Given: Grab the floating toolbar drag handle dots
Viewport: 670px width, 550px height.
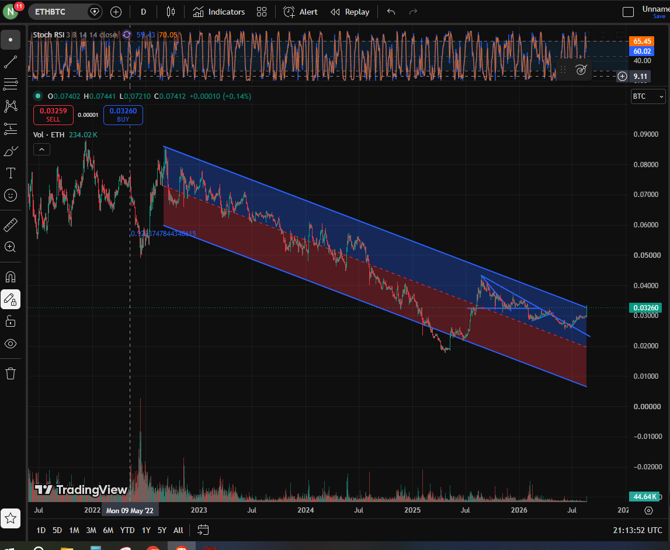Looking at the screenshot, I should click(563, 70).
